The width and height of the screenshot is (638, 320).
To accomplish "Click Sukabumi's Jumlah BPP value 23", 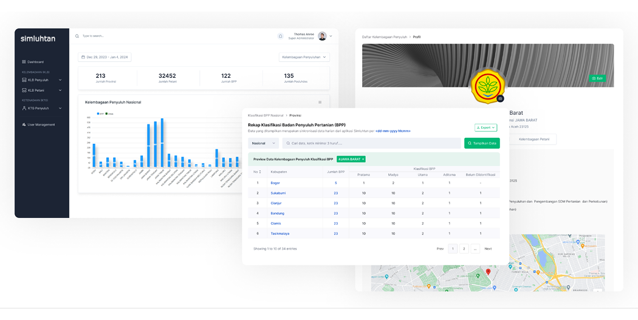I will [335, 193].
